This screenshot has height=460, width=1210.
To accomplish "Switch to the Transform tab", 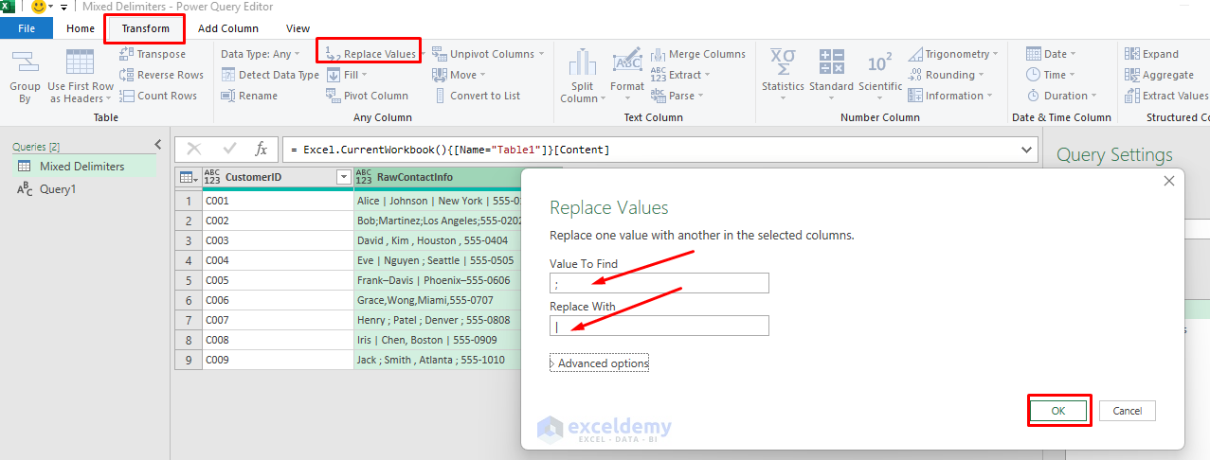I will point(145,28).
